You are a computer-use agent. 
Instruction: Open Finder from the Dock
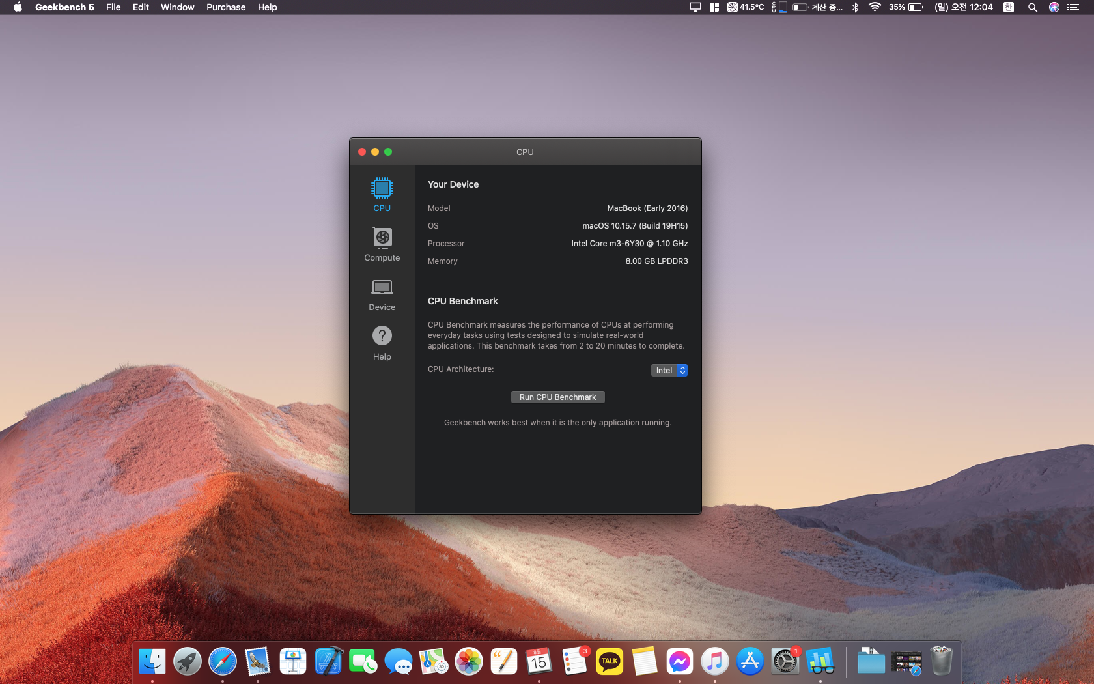[x=152, y=662]
